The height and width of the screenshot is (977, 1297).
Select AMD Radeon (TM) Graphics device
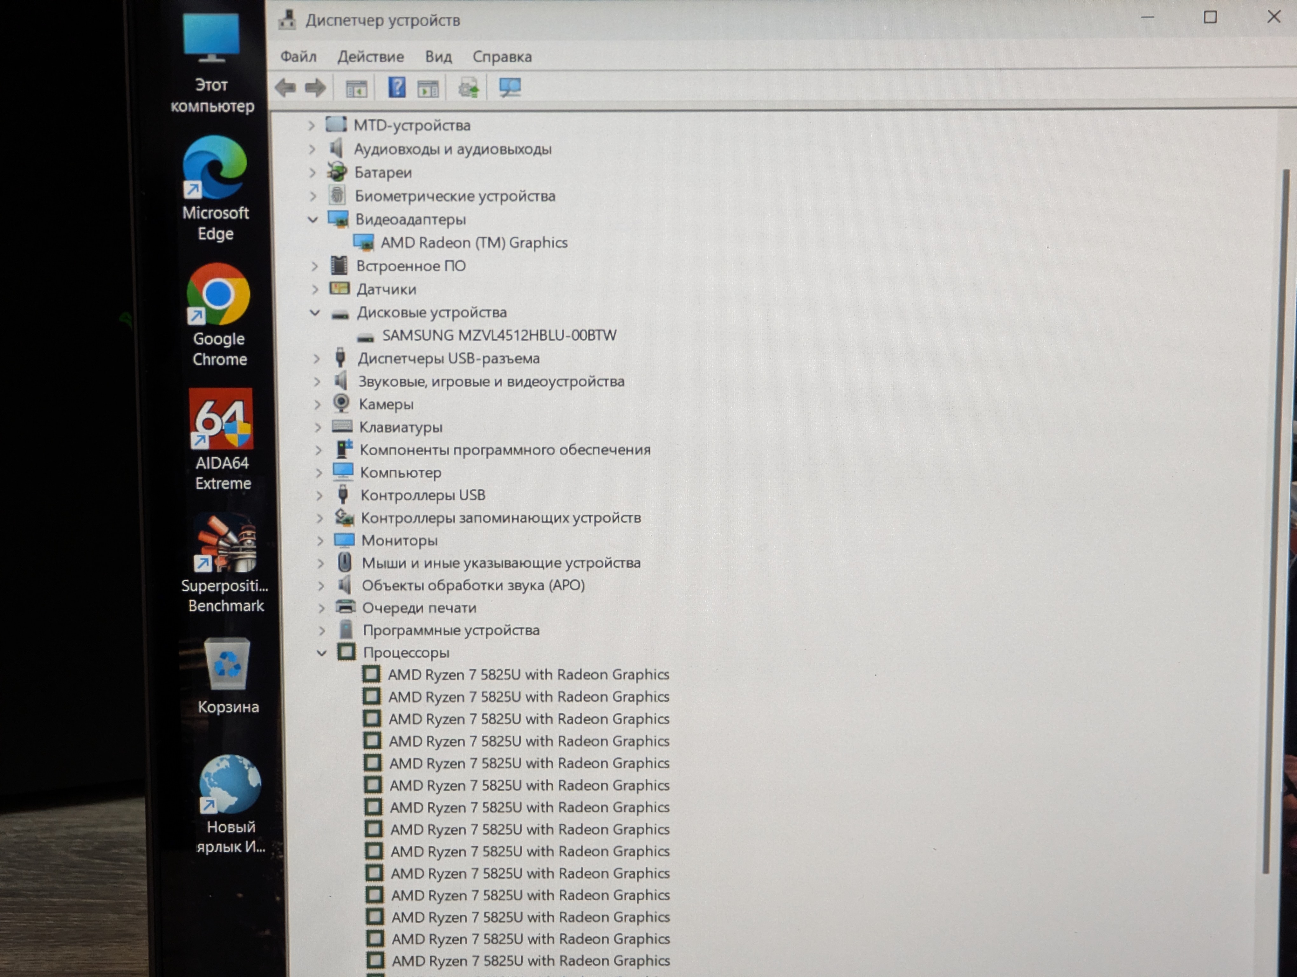[474, 242]
